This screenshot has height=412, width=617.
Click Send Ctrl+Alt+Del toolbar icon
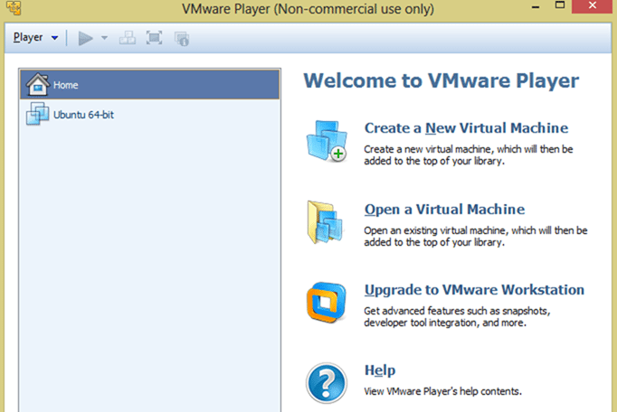pyautogui.click(x=128, y=38)
